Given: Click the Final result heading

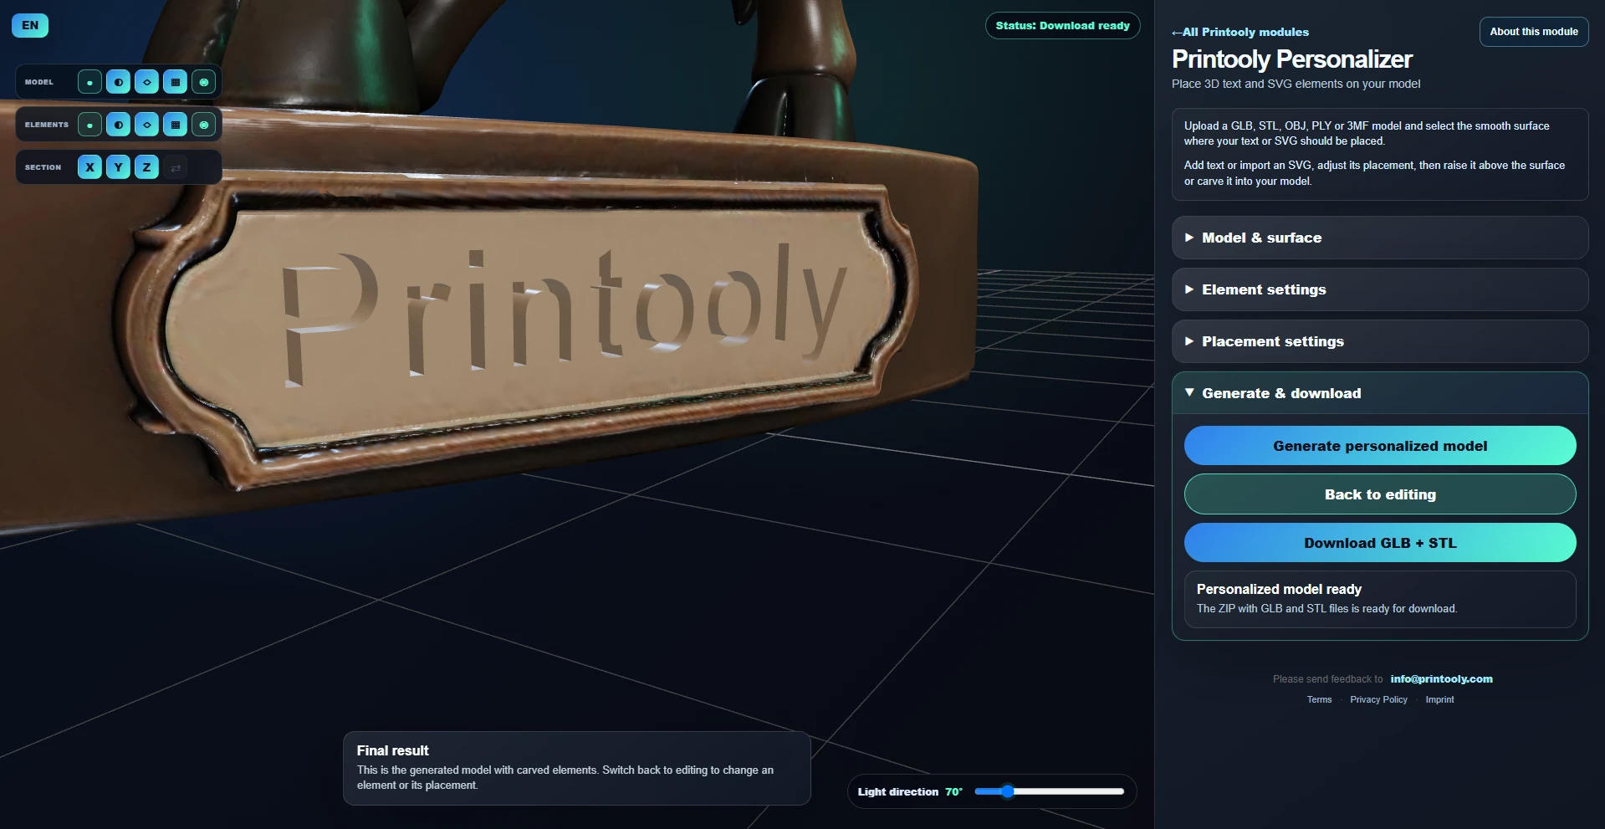Looking at the screenshot, I should click(392, 750).
